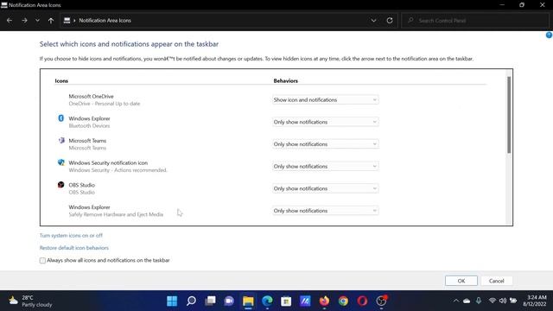Refresh the Notification Area Icons page
This screenshot has width=553, height=311.
pyautogui.click(x=390, y=21)
